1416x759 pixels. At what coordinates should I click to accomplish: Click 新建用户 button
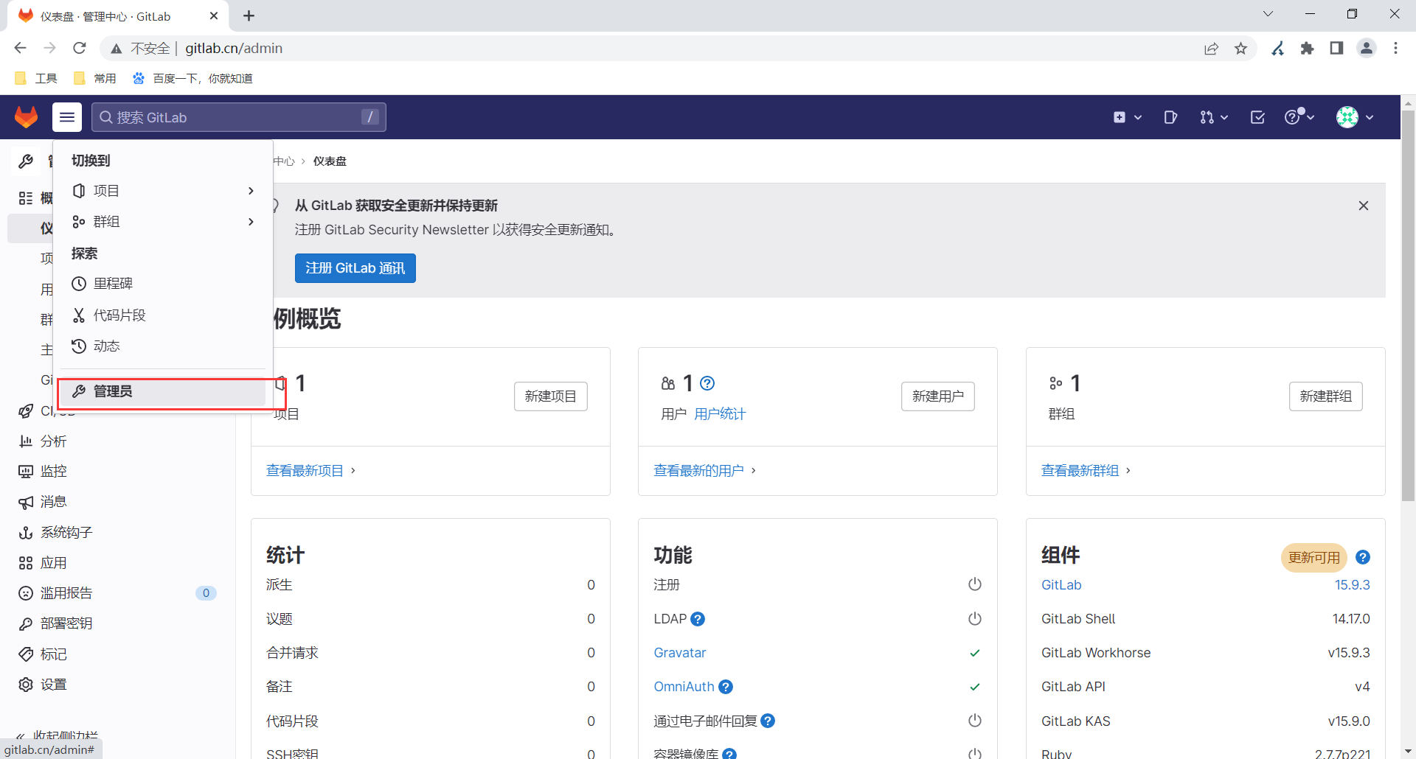[x=938, y=396]
